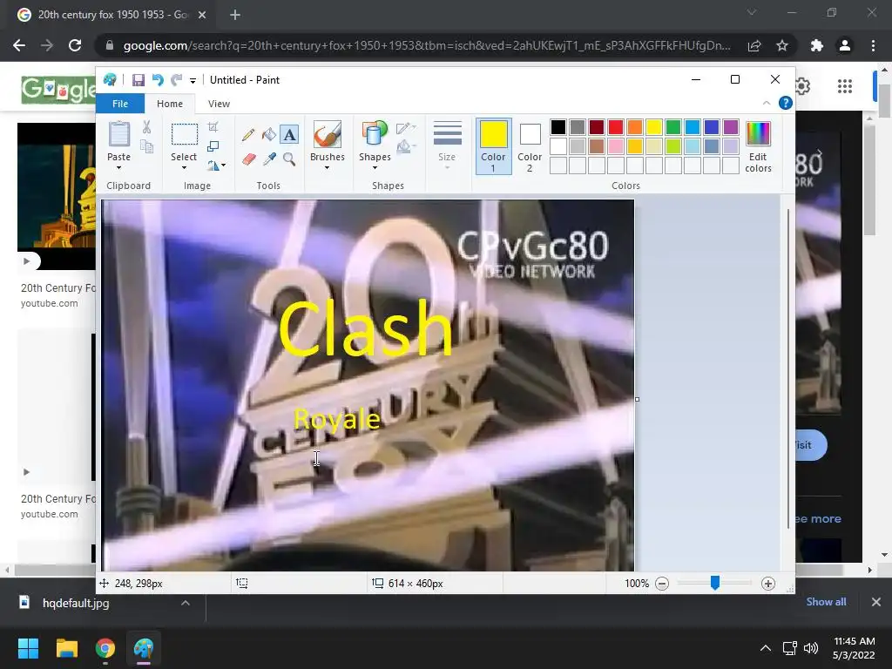Show hidden system tray icons

pyautogui.click(x=766, y=648)
